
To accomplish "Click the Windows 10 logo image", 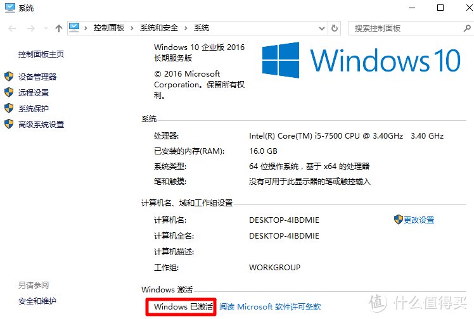I will click(x=361, y=60).
